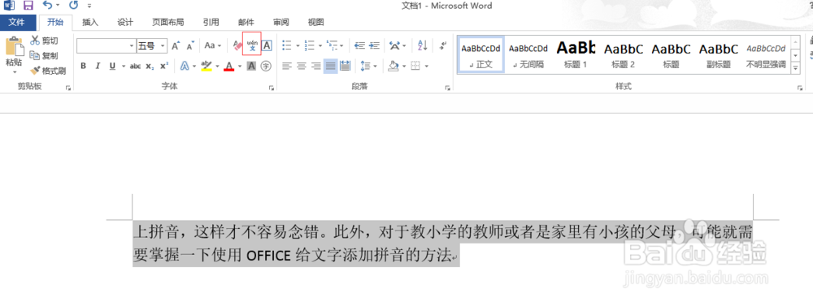
Task: Toggle Italic formatting
Action: (98, 66)
